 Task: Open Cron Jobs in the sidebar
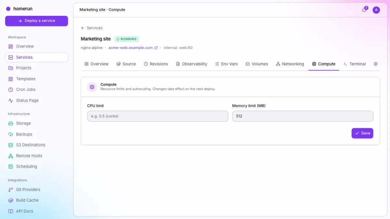tap(36, 90)
